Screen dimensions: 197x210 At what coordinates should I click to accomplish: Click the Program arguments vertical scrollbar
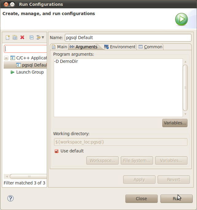click(x=185, y=88)
